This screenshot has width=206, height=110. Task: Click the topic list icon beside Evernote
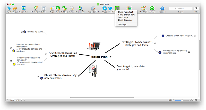(x=129, y=8)
